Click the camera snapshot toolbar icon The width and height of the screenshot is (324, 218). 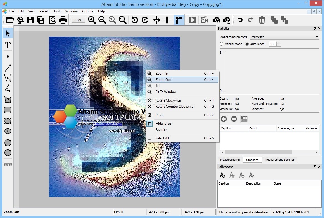click(x=216, y=20)
